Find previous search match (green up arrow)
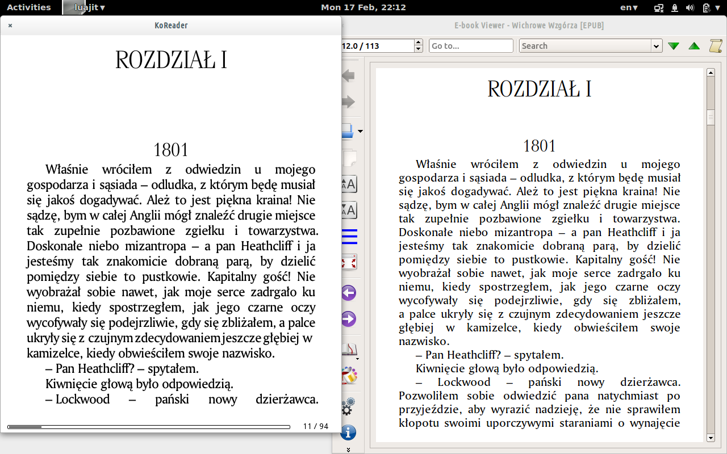This screenshot has height=454, width=727. click(694, 46)
